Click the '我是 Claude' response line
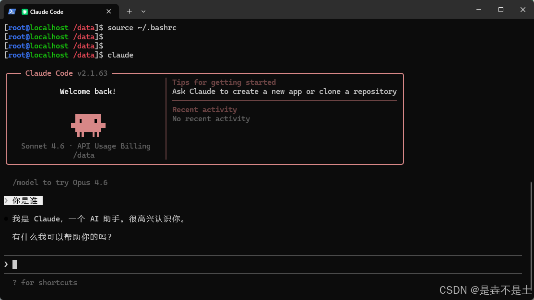This screenshot has width=534, height=300. click(100, 219)
